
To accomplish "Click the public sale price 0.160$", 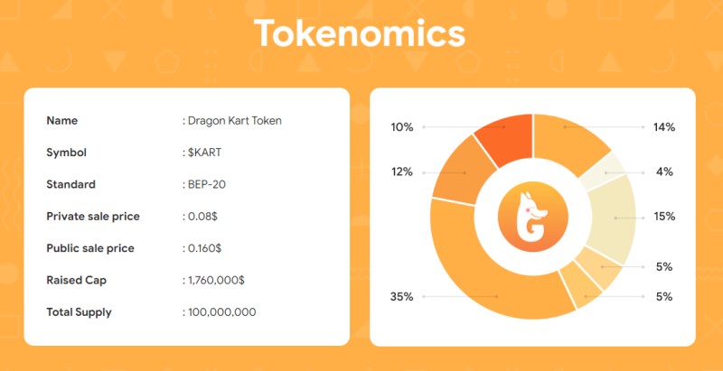I will click(x=205, y=248).
